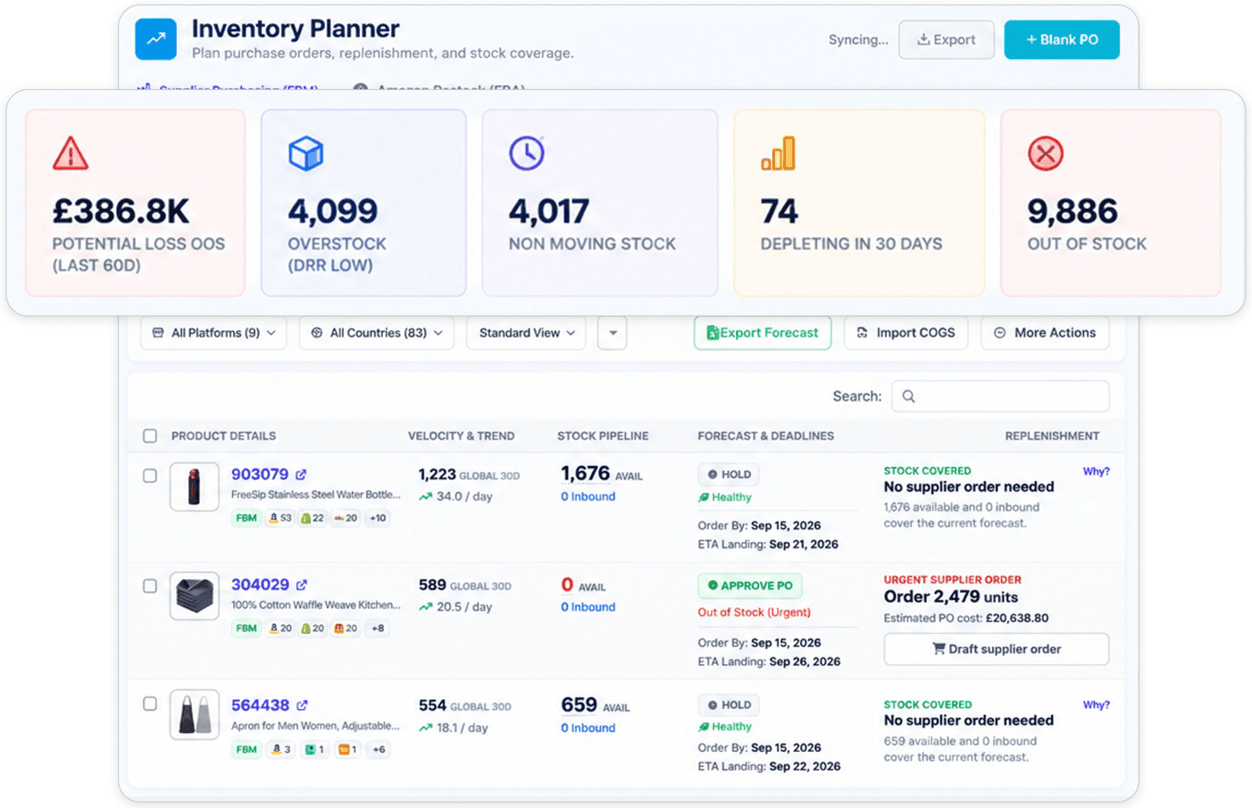This screenshot has width=1252, height=808.
Task: Click the Amazon badge 53 for 903079
Action: [280, 518]
